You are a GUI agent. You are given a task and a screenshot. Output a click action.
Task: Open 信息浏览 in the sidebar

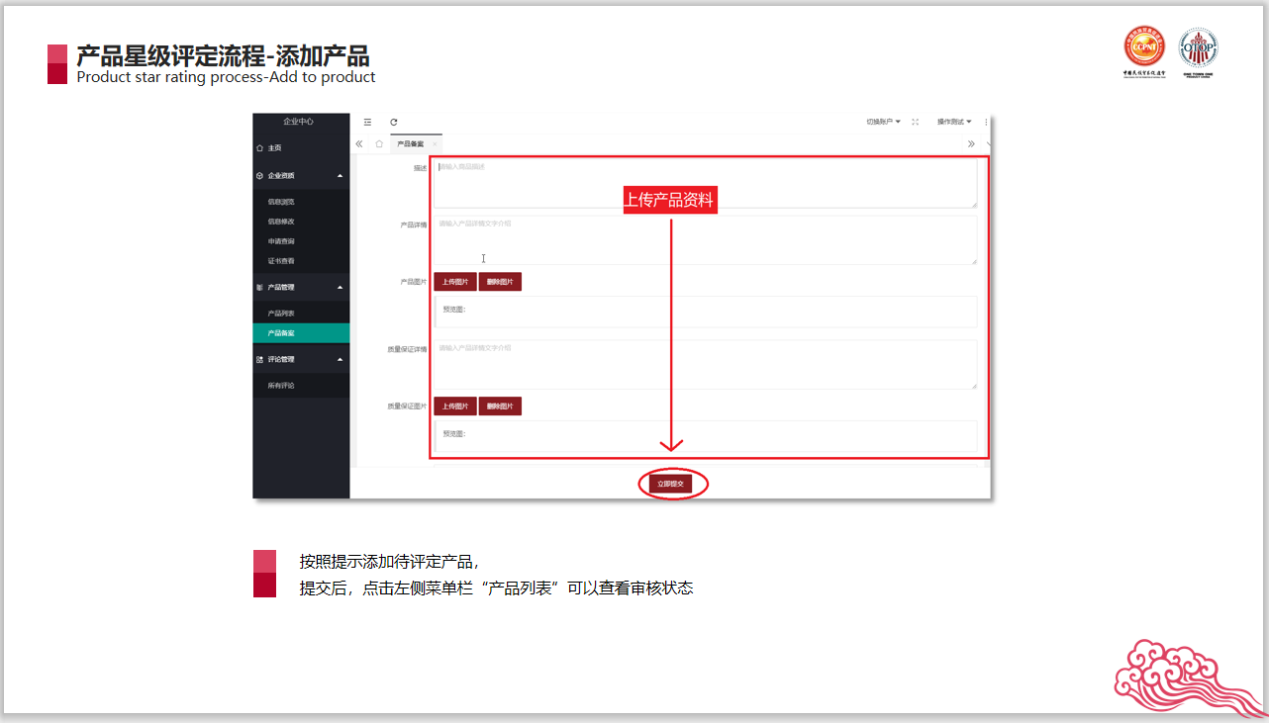(301, 202)
